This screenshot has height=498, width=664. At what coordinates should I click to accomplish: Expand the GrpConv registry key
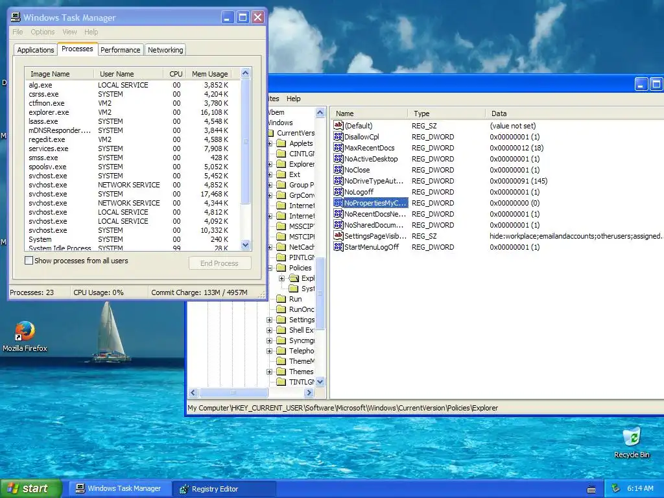tap(270, 195)
